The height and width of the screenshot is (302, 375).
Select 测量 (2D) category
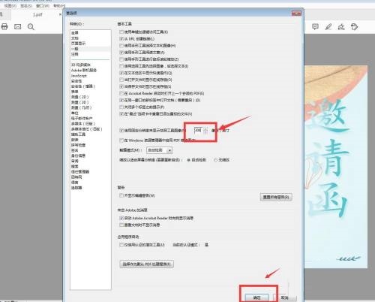click(x=80, y=97)
